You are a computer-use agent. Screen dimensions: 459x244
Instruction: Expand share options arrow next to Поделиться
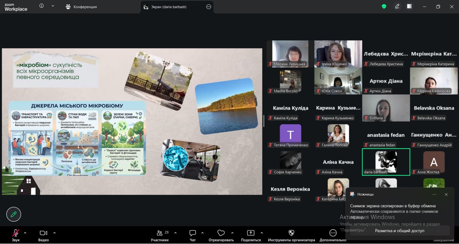pos(262,233)
